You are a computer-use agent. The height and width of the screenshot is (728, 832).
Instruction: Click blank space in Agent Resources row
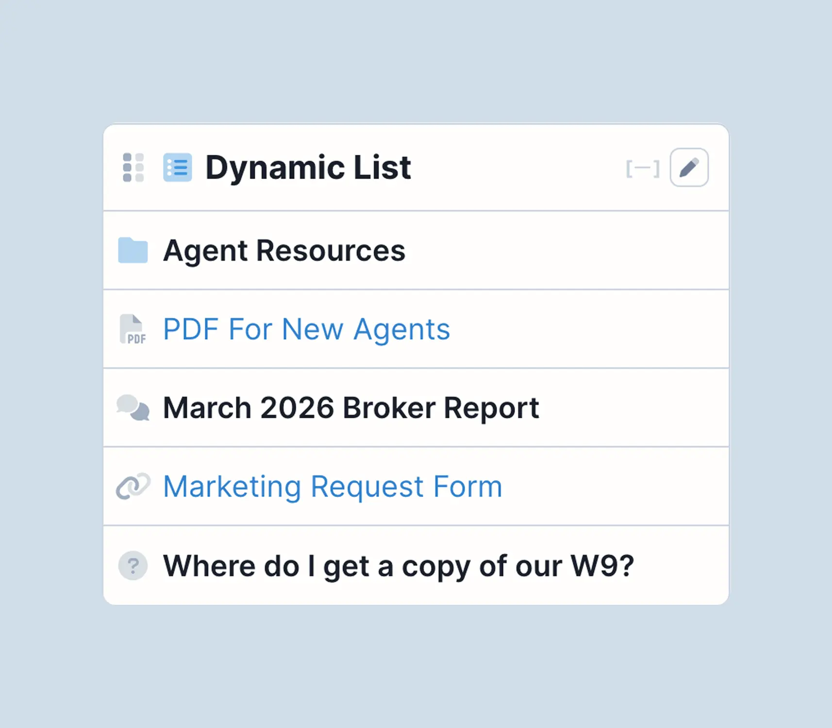[558, 250]
